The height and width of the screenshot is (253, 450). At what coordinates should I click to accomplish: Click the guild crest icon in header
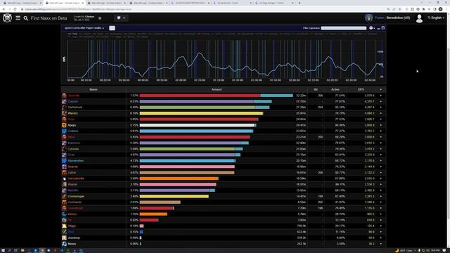point(368,18)
